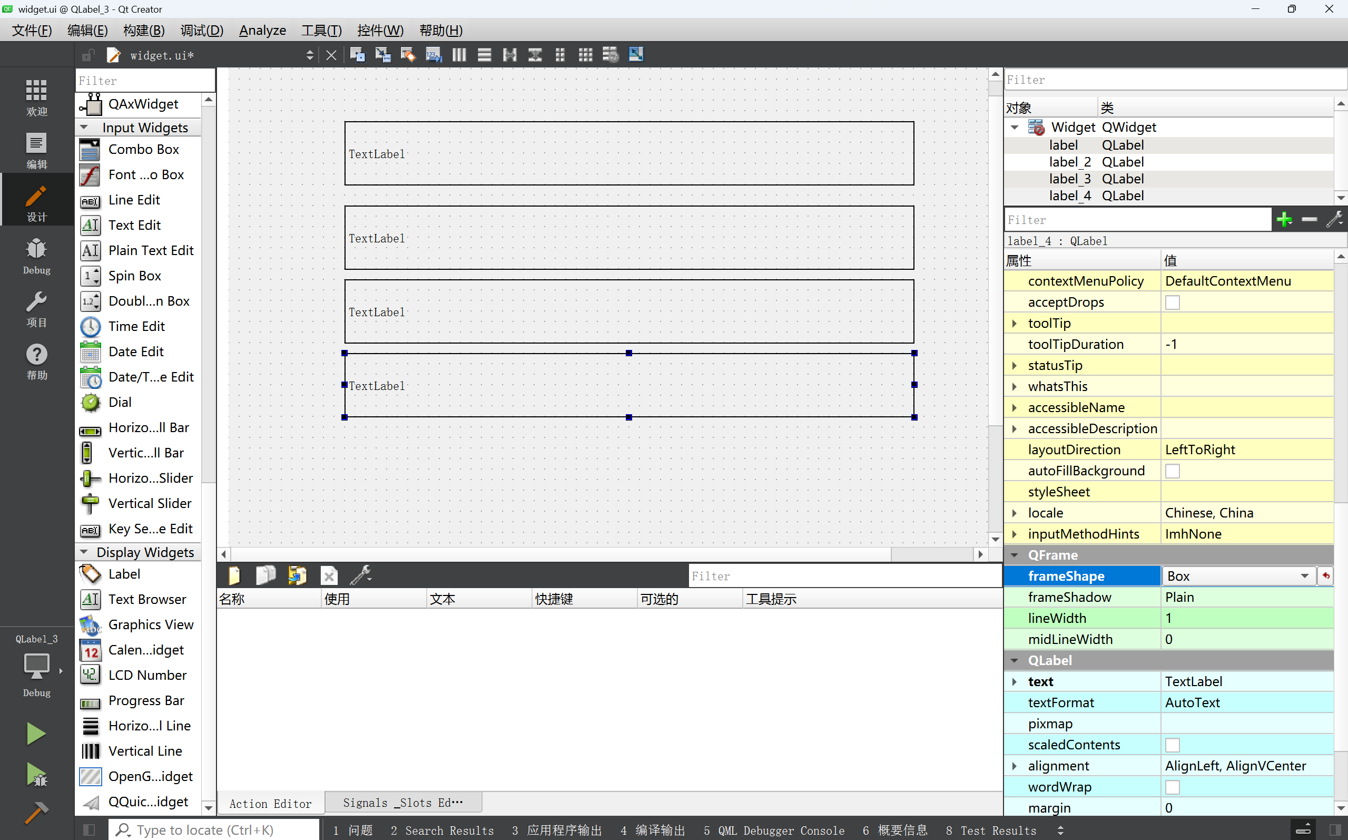Screen dimensions: 1348x840
Task: Select label_2 in the object tree
Action: (x=1069, y=162)
